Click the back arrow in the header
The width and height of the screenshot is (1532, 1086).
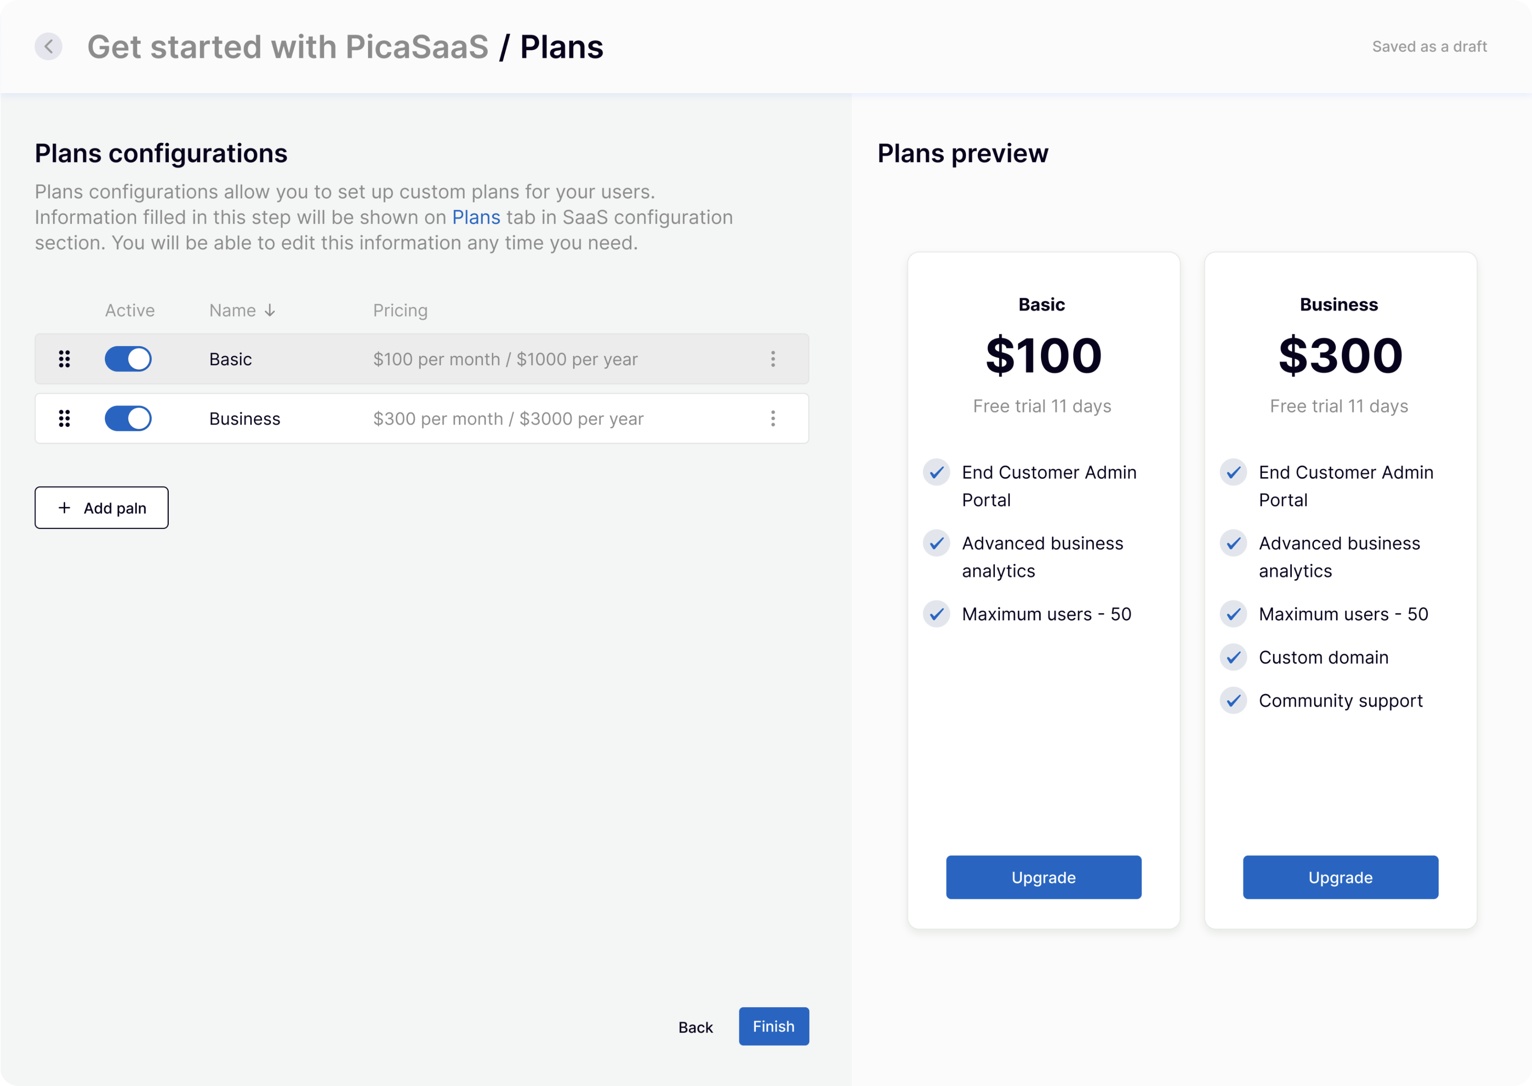pyautogui.click(x=48, y=46)
